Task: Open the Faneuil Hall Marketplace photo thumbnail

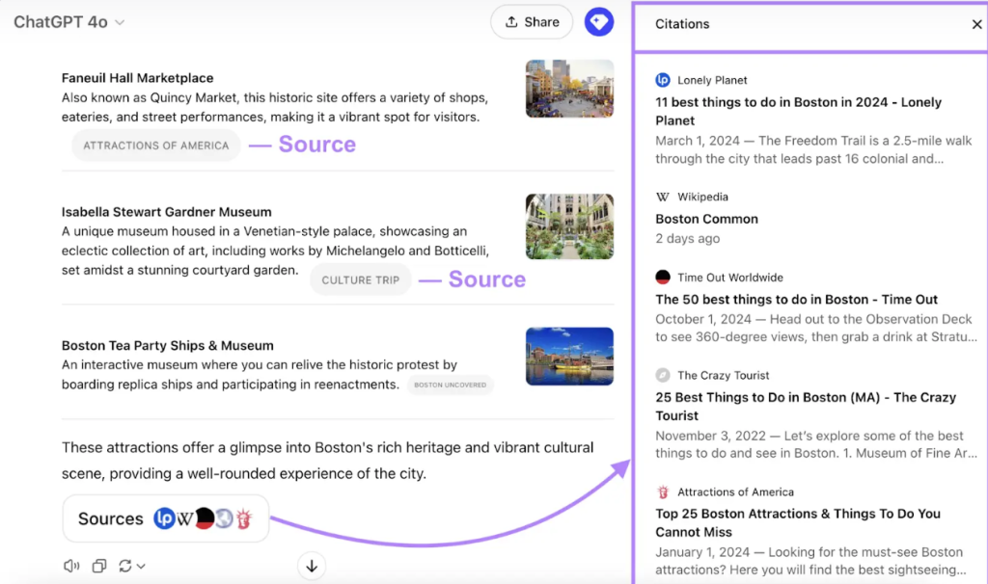Action: click(569, 89)
